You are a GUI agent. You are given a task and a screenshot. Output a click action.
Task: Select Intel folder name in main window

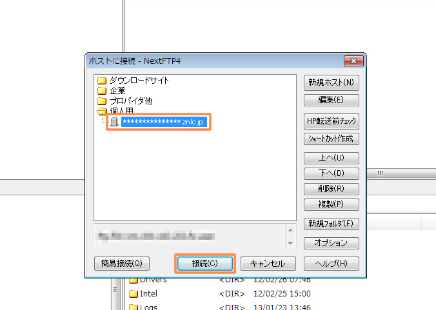coord(148,294)
